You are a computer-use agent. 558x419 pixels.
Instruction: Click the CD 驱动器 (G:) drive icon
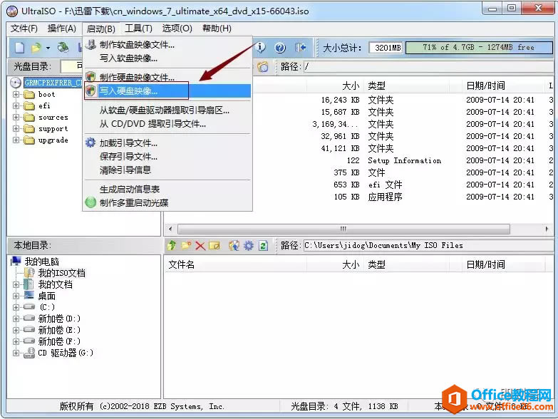click(x=29, y=353)
